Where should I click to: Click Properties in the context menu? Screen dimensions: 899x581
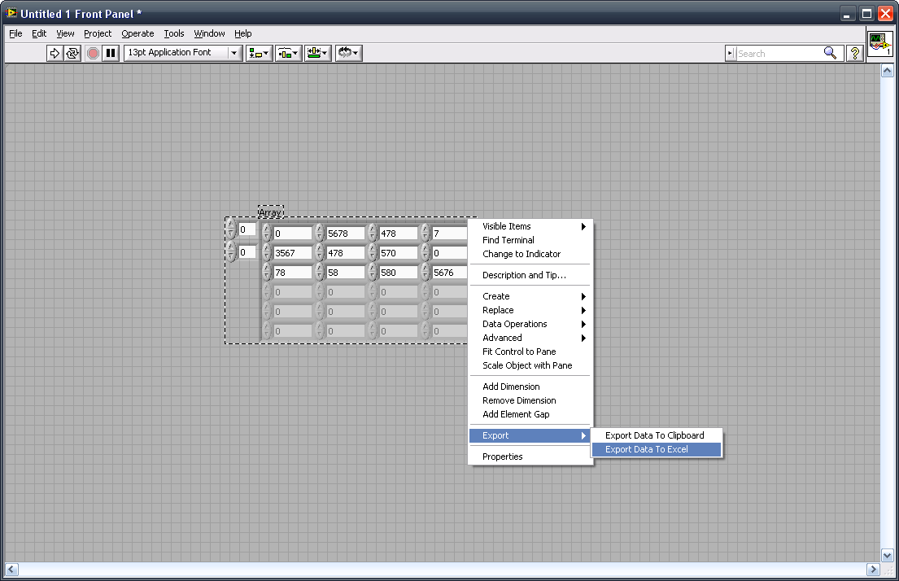click(503, 456)
